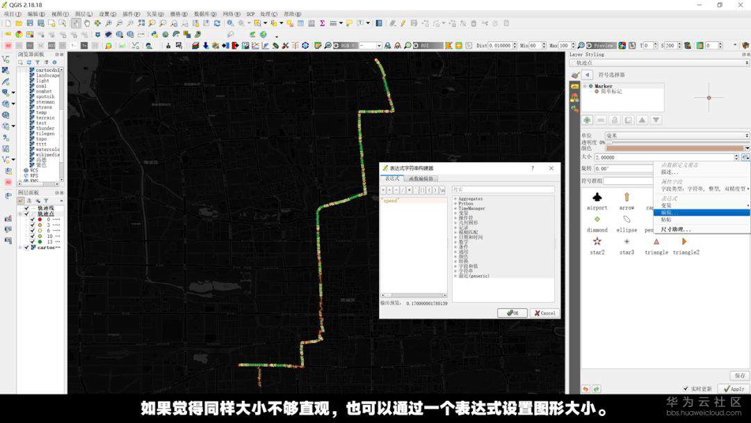Viewport: 751px width, 423px height.
Task: Click Move symbol layer up arrow
Action: click(643, 120)
